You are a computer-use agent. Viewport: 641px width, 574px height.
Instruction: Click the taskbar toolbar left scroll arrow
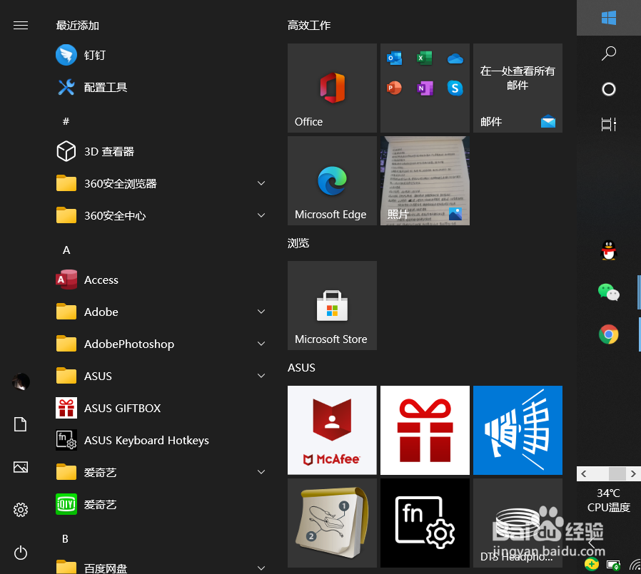(584, 473)
